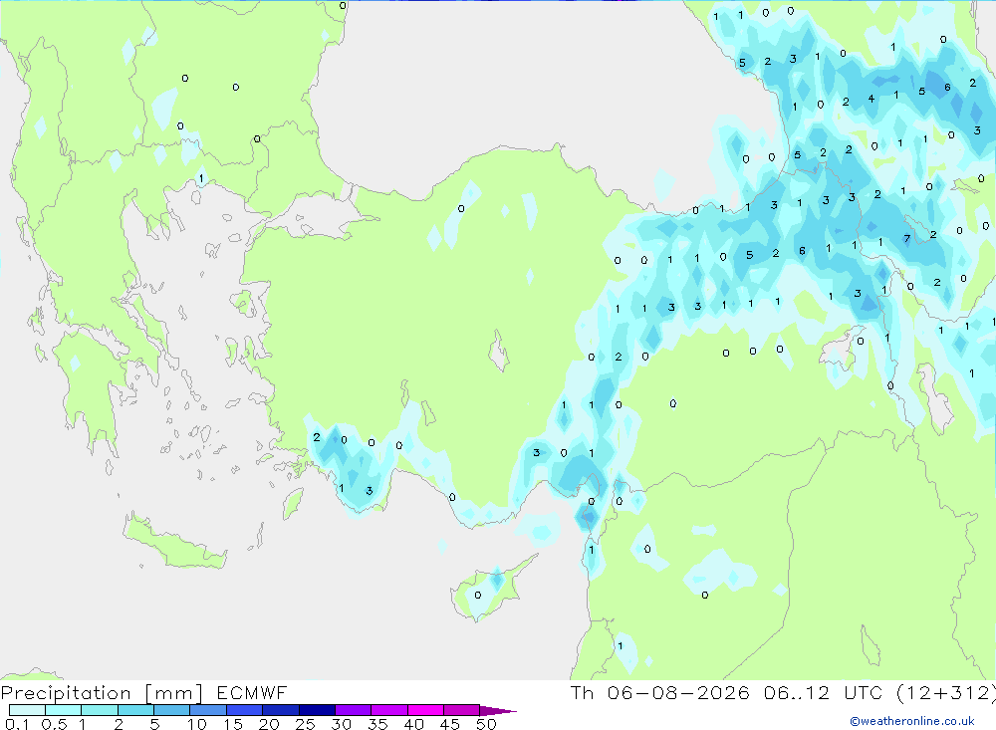Click the legend label '0.1'
The image size is (996, 730).
[x=17, y=724]
